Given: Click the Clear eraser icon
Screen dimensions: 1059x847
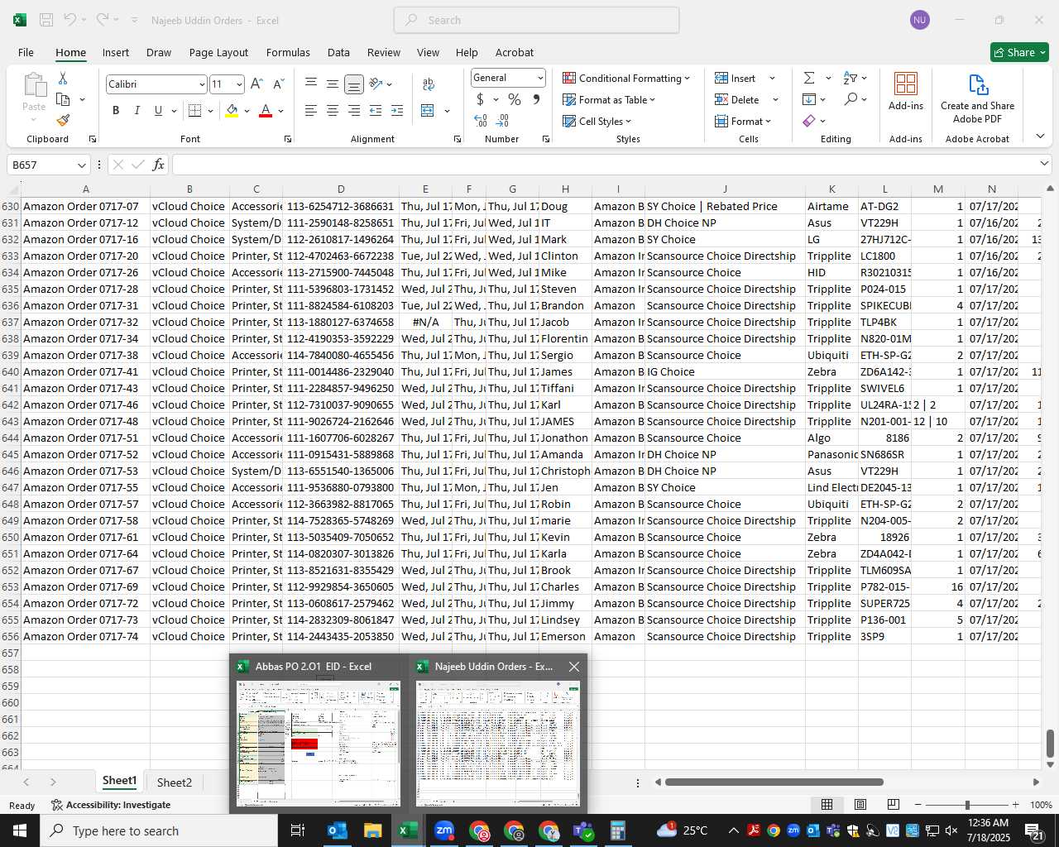Looking at the screenshot, I should pos(809,121).
